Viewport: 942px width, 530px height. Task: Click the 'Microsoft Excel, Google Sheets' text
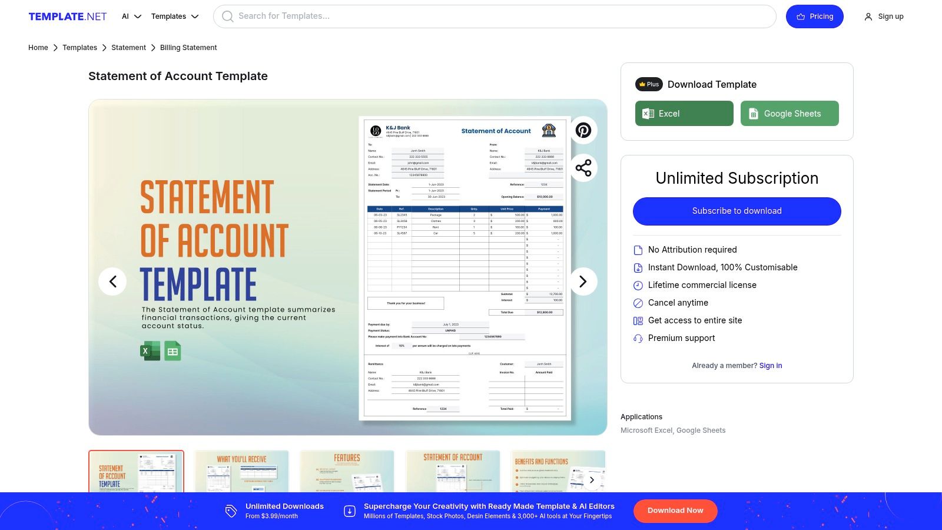tap(673, 430)
